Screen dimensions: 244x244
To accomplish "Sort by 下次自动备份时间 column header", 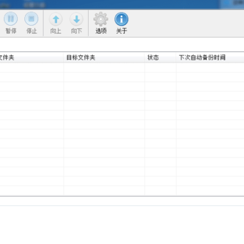I will [x=210, y=58].
